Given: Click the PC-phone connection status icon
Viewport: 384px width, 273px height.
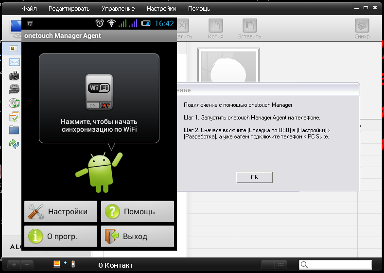Looking at the screenshot, I should [64, 264].
